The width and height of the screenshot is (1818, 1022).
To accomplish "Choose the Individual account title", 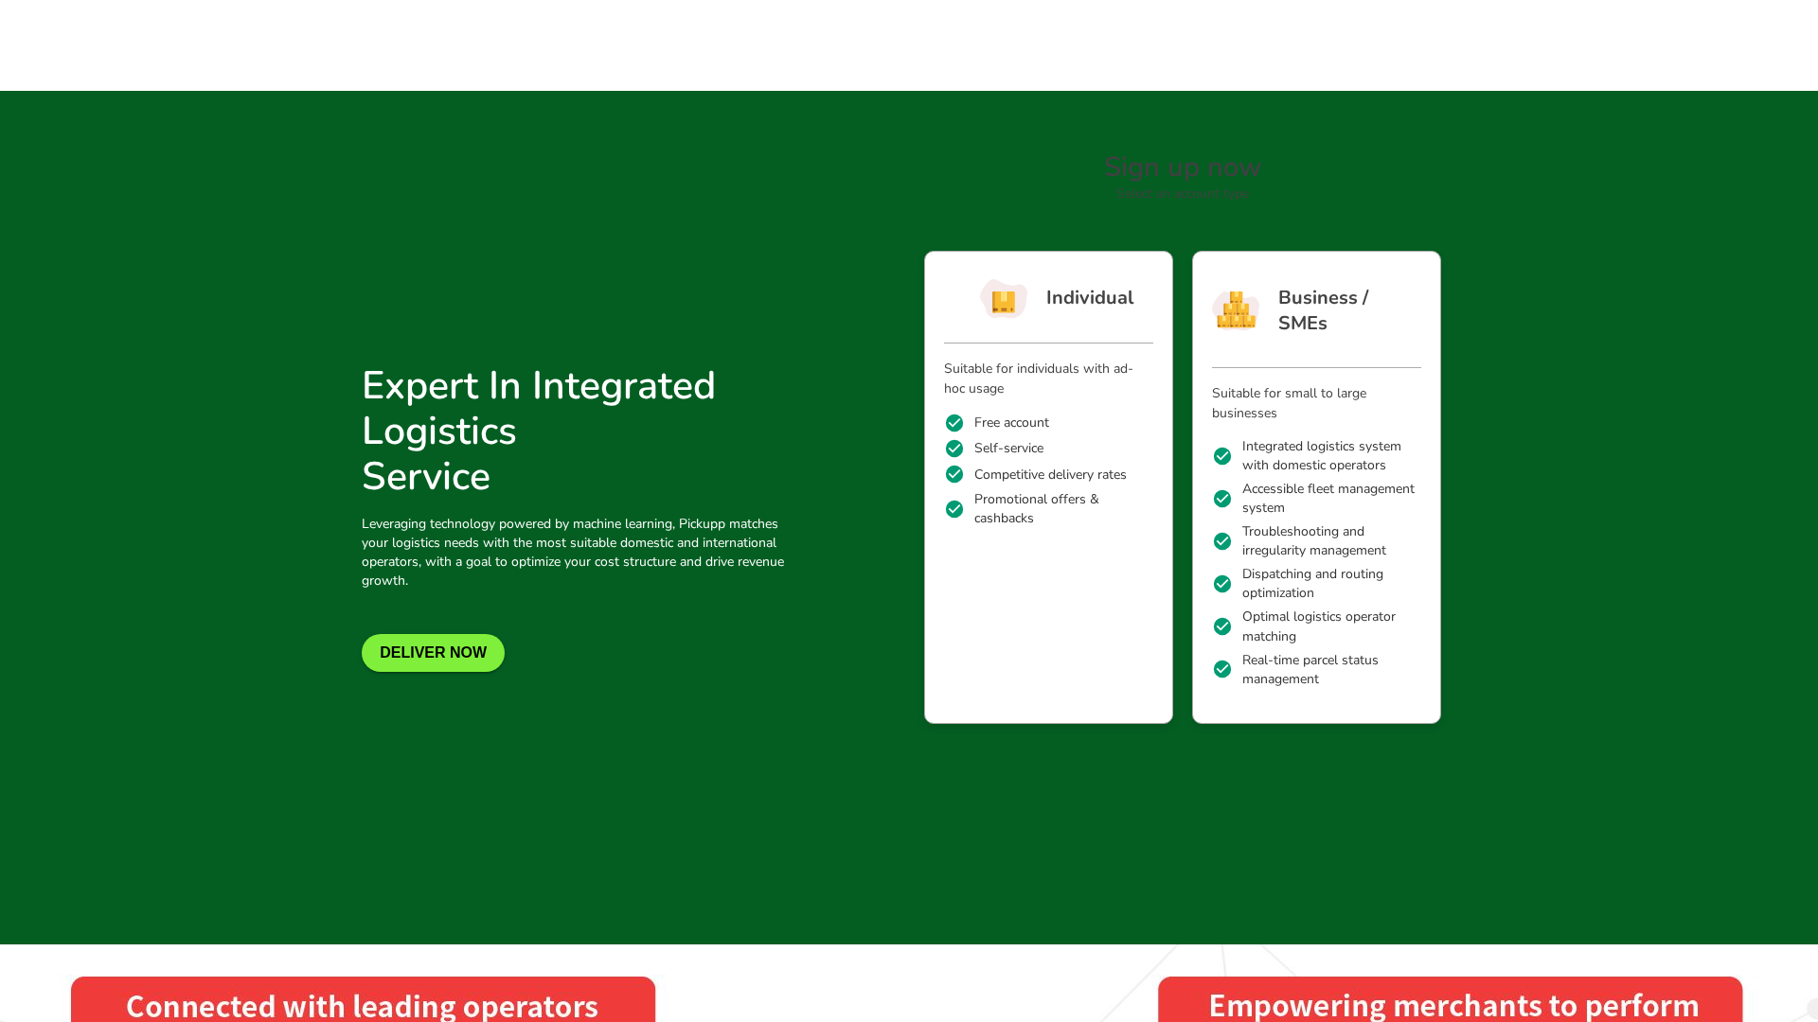I will pos(1090,298).
